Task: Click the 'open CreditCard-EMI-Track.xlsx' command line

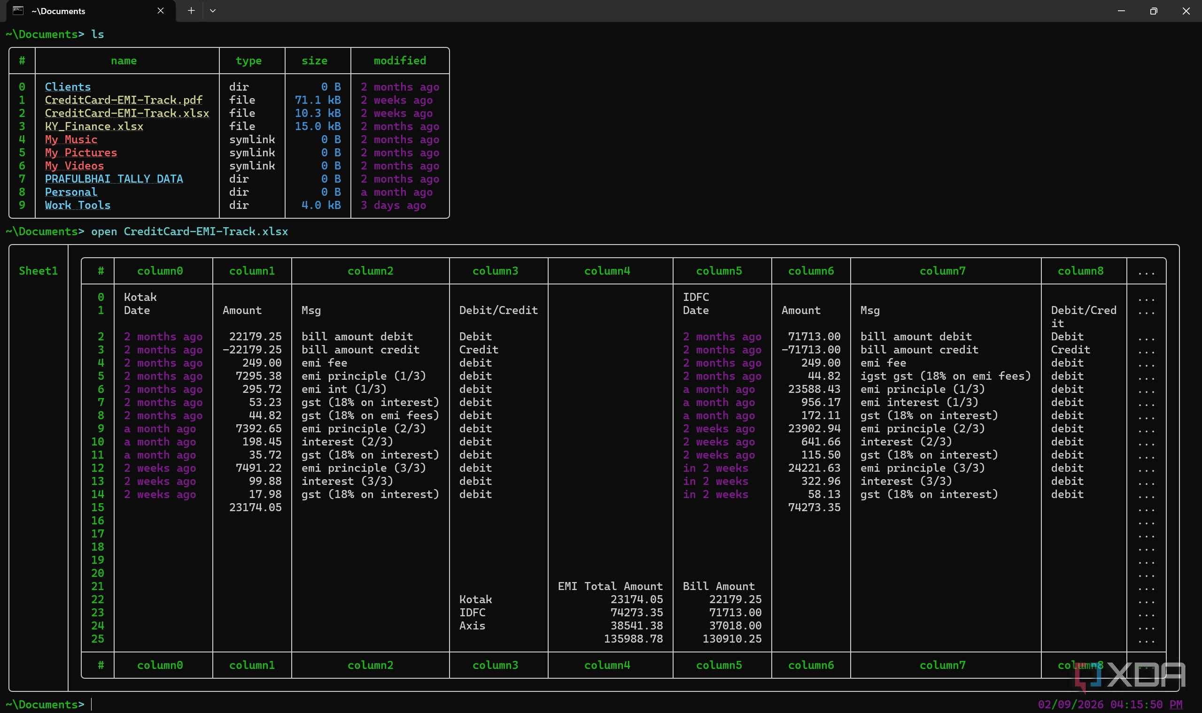Action: click(x=189, y=231)
